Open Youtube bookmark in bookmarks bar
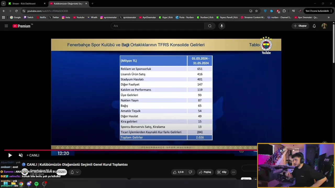 point(79,17)
